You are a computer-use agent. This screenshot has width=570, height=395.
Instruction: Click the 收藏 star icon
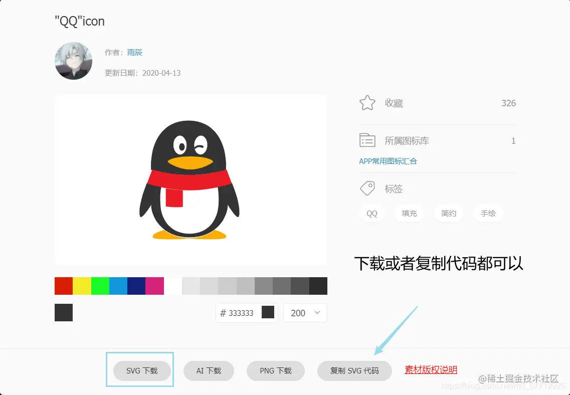point(367,102)
